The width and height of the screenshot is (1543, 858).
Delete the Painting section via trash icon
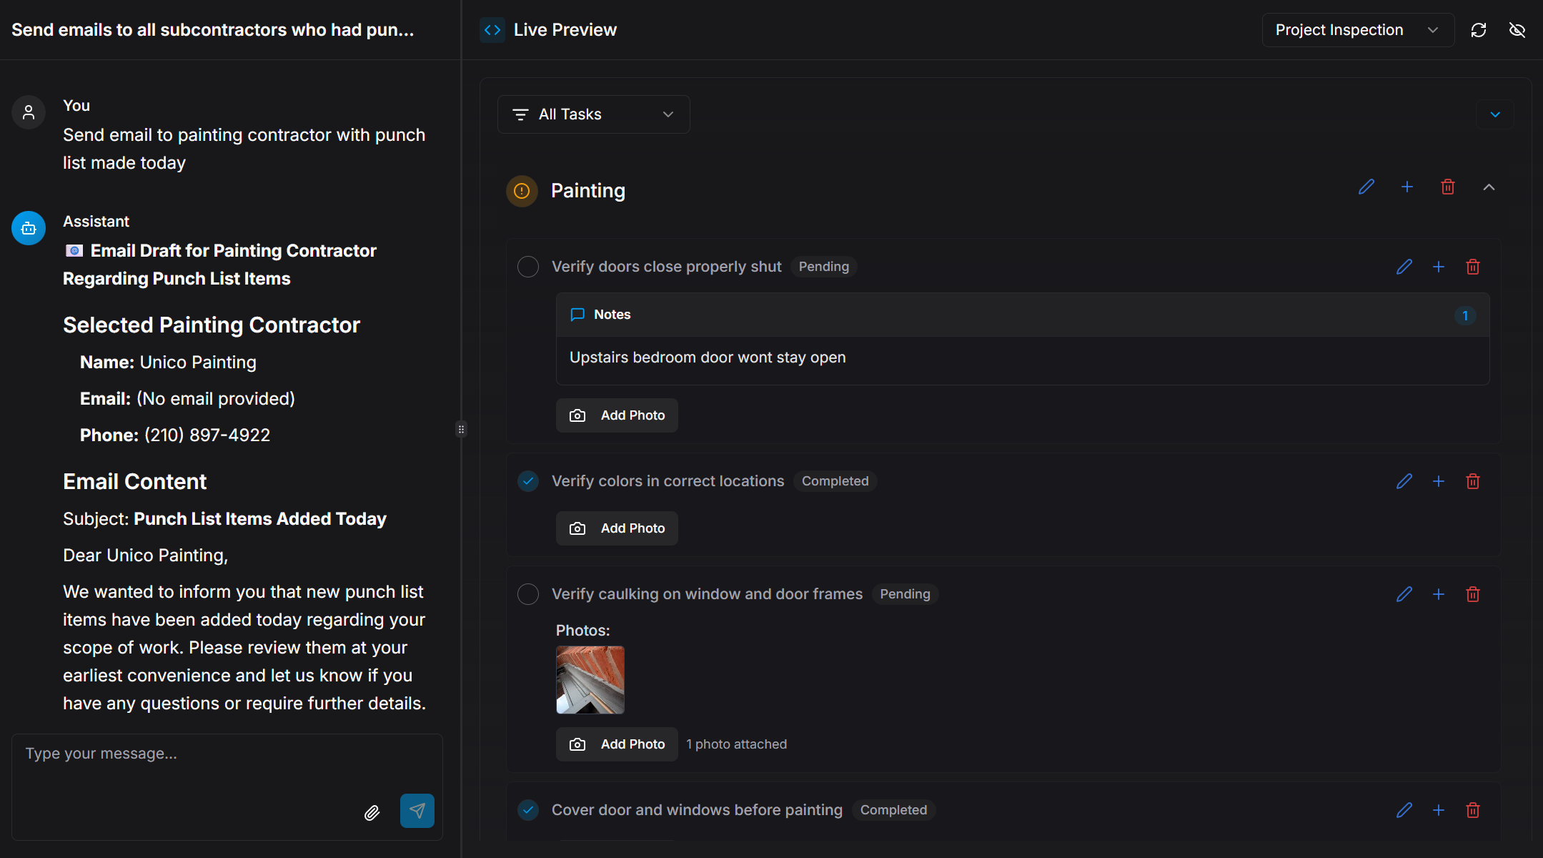1448,187
